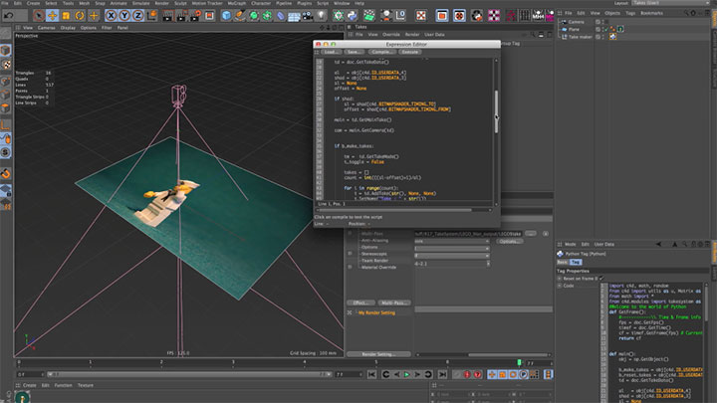Click the Load button in Expression Editor

pyautogui.click(x=331, y=52)
